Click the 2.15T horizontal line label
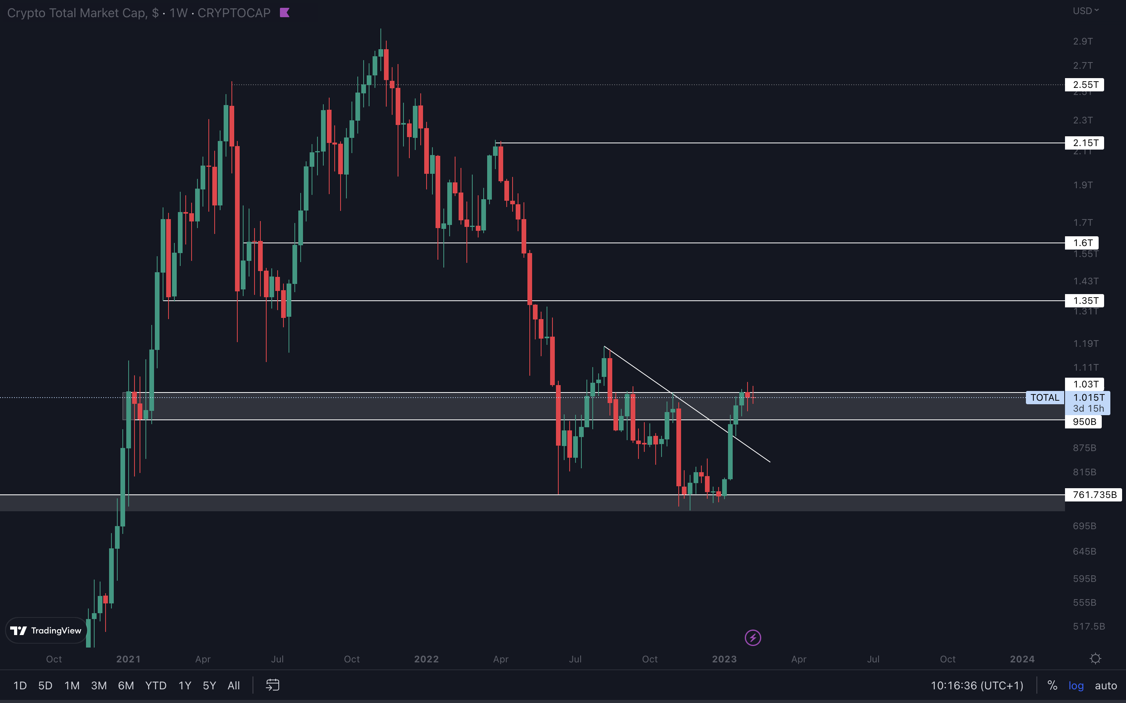Viewport: 1126px width, 703px height. pos(1085,143)
